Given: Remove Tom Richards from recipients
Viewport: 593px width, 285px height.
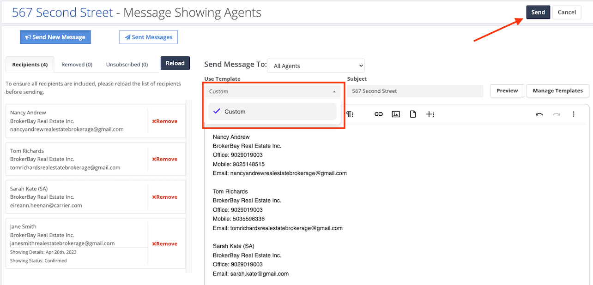Looking at the screenshot, I should point(165,159).
